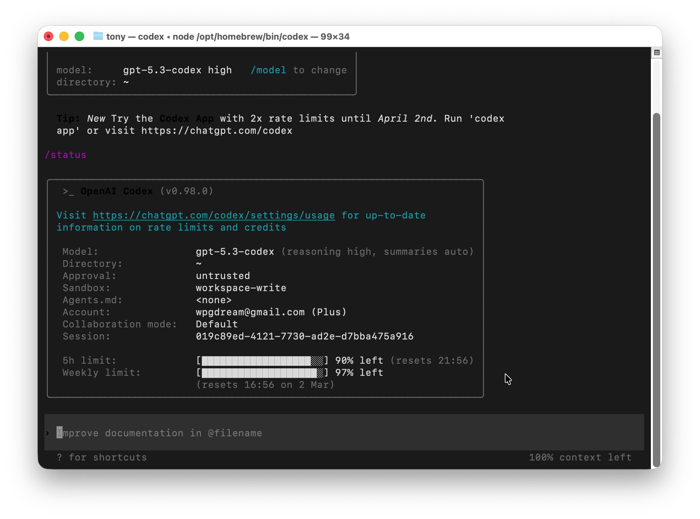Click the /model command text
Viewport: 700px width, 519px height.
point(268,70)
